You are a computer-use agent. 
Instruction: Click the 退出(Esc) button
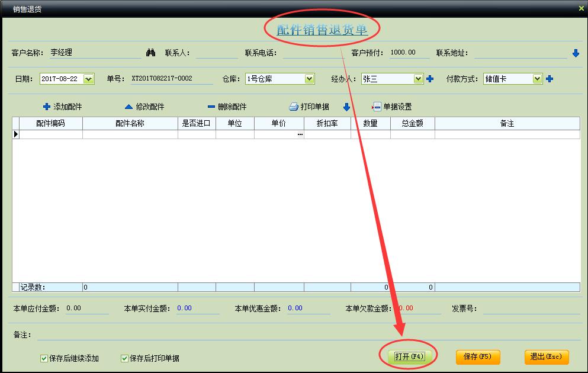tap(547, 356)
